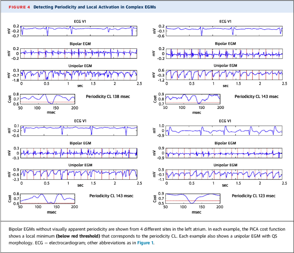The width and height of the screenshot is (294, 253).
Task: Click the bottom-right ECG V1 trace plot
Action: point(224,131)
